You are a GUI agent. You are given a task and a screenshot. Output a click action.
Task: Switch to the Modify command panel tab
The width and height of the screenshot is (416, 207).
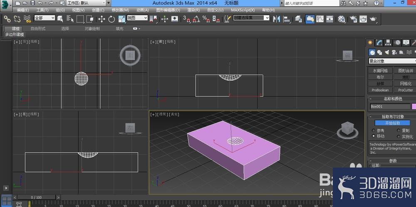pos(379,42)
